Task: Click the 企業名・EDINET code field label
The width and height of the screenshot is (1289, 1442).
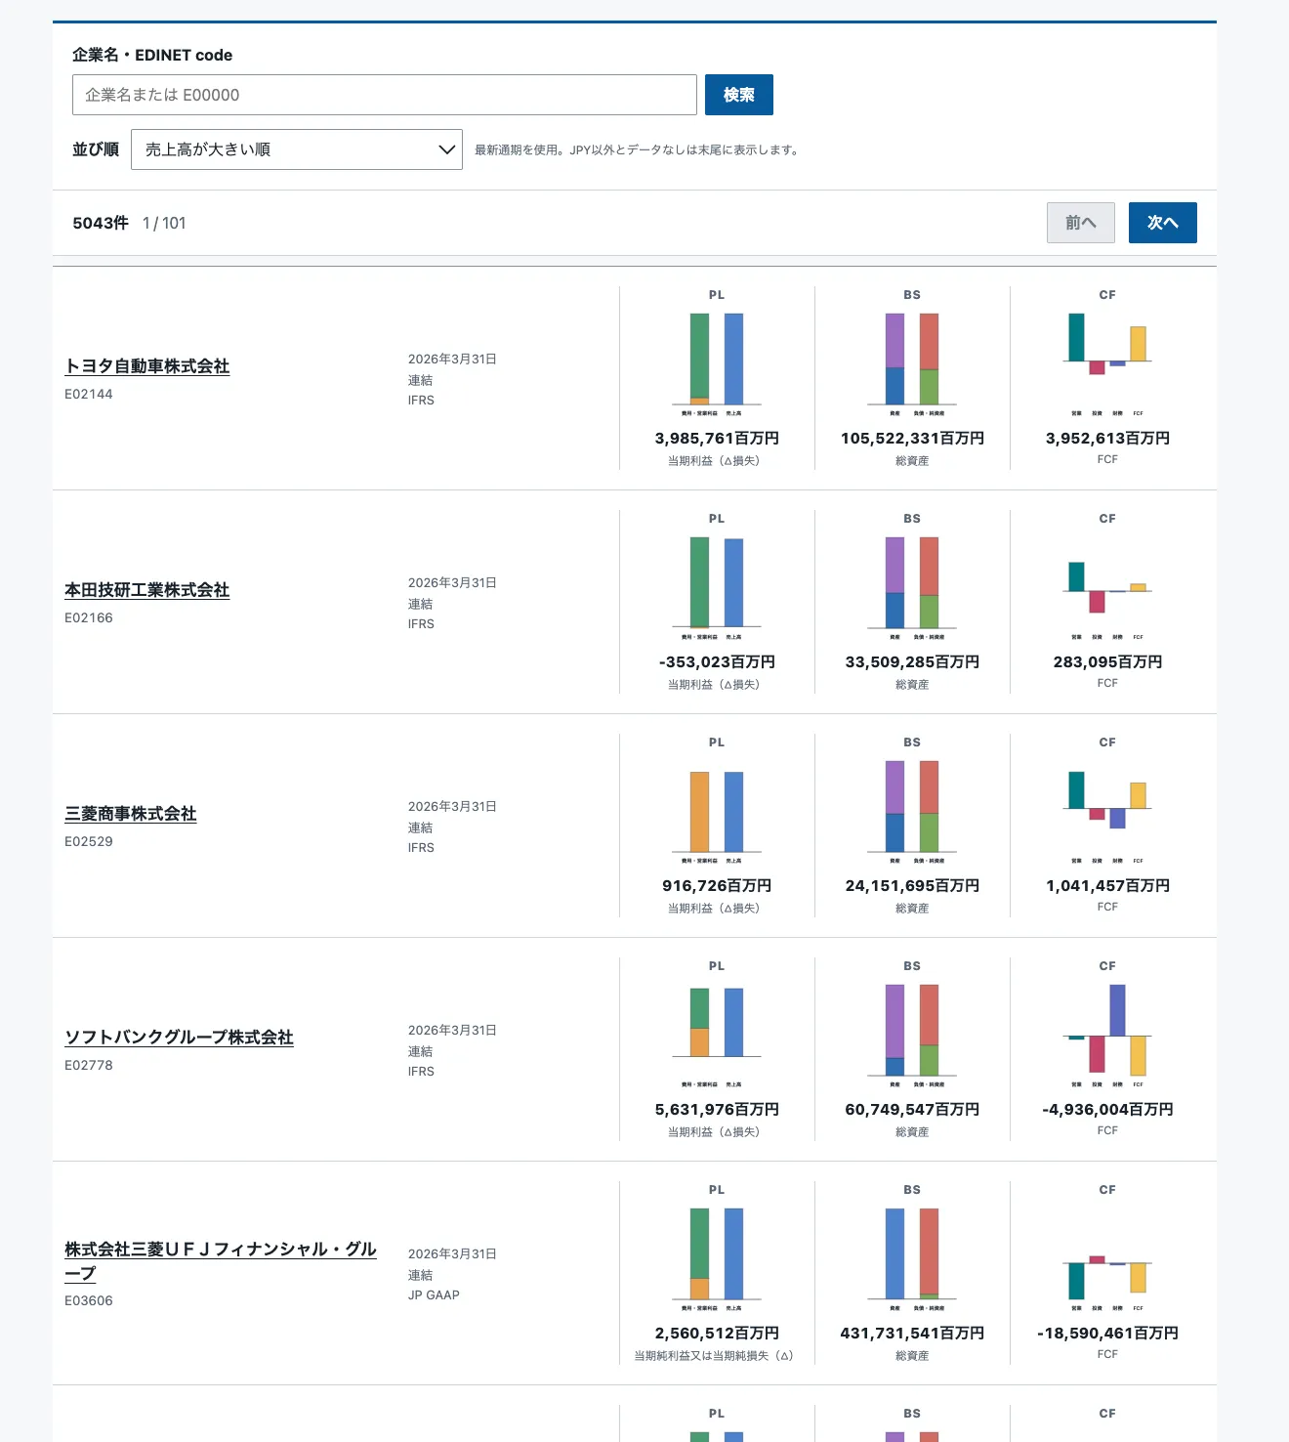Action: point(152,55)
